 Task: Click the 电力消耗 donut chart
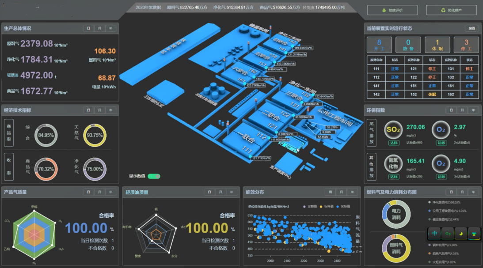pos(396,214)
